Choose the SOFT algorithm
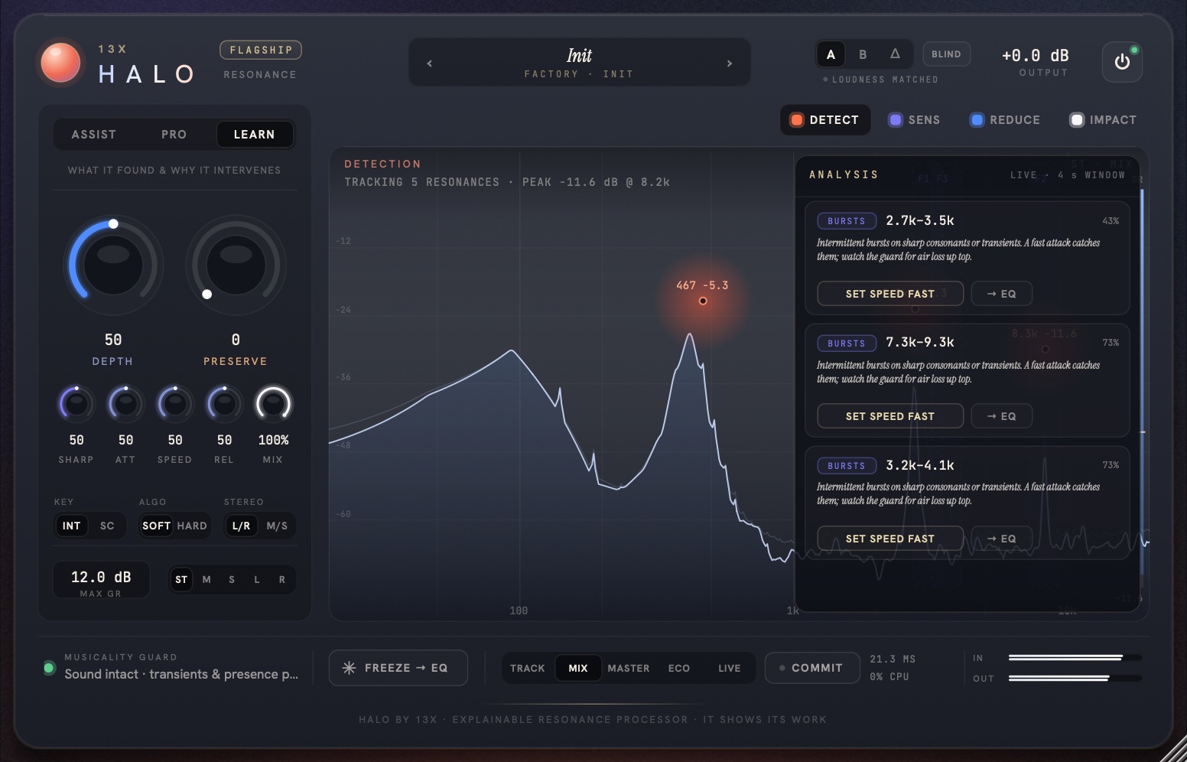 [x=156, y=526]
